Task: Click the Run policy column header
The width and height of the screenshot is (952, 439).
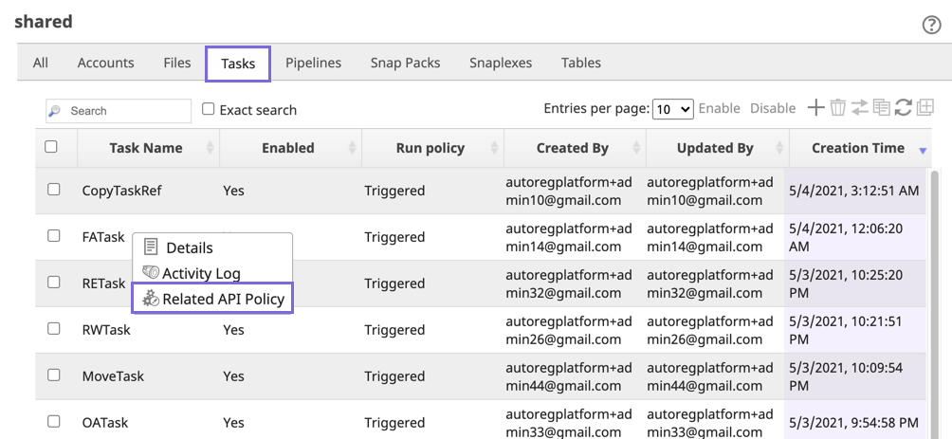Action: 430,148
